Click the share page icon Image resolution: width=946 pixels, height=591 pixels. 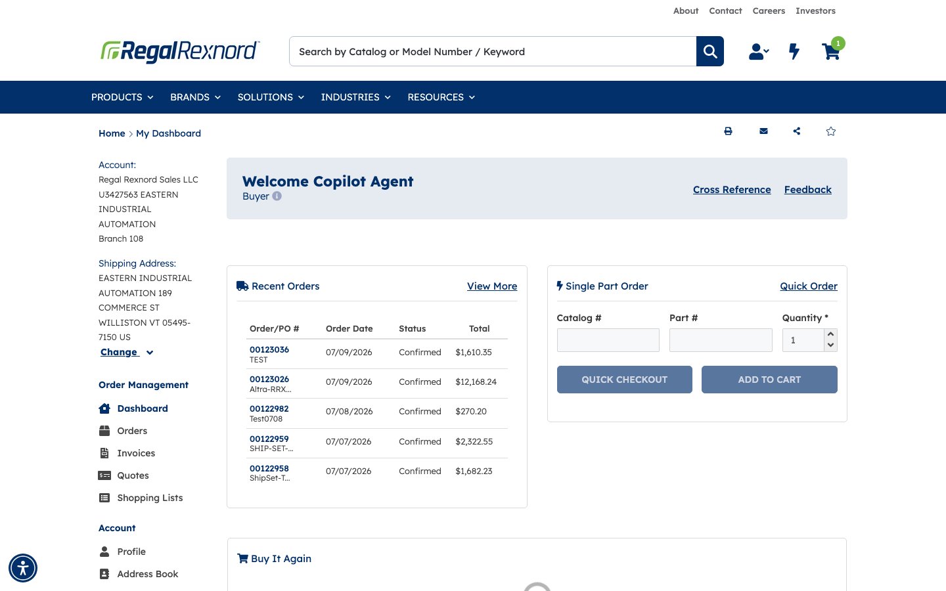pyautogui.click(x=797, y=131)
